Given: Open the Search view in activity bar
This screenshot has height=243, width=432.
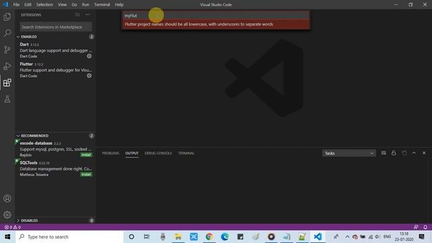Looking at the screenshot, I should (x=7, y=33).
